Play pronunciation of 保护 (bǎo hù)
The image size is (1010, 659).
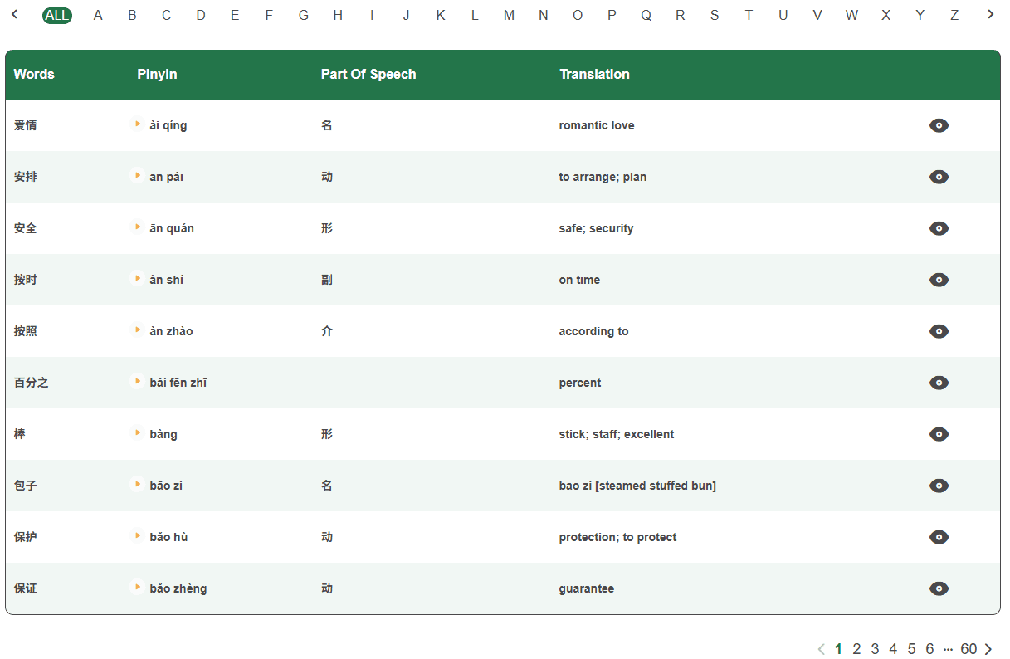(x=138, y=536)
